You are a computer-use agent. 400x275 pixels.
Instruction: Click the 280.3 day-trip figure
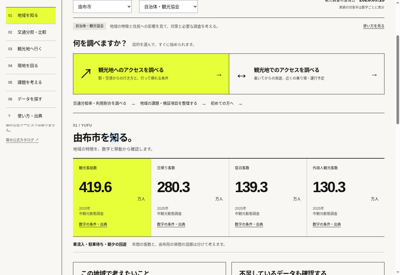point(173,187)
